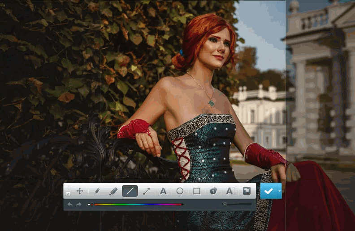Pick the white swatch at color bar start
Screen dimensions: 355x231
click(89, 204)
